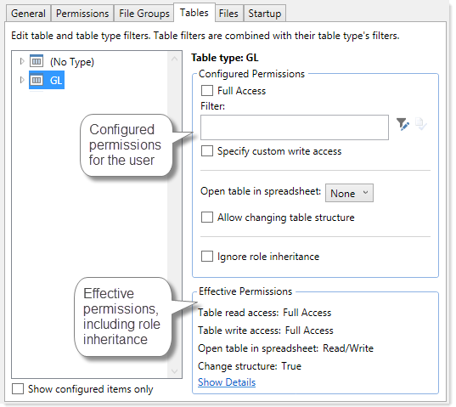Toggle Ignore role inheritance checkbox
This screenshot has width=456, height=407.
click(207, 257)
